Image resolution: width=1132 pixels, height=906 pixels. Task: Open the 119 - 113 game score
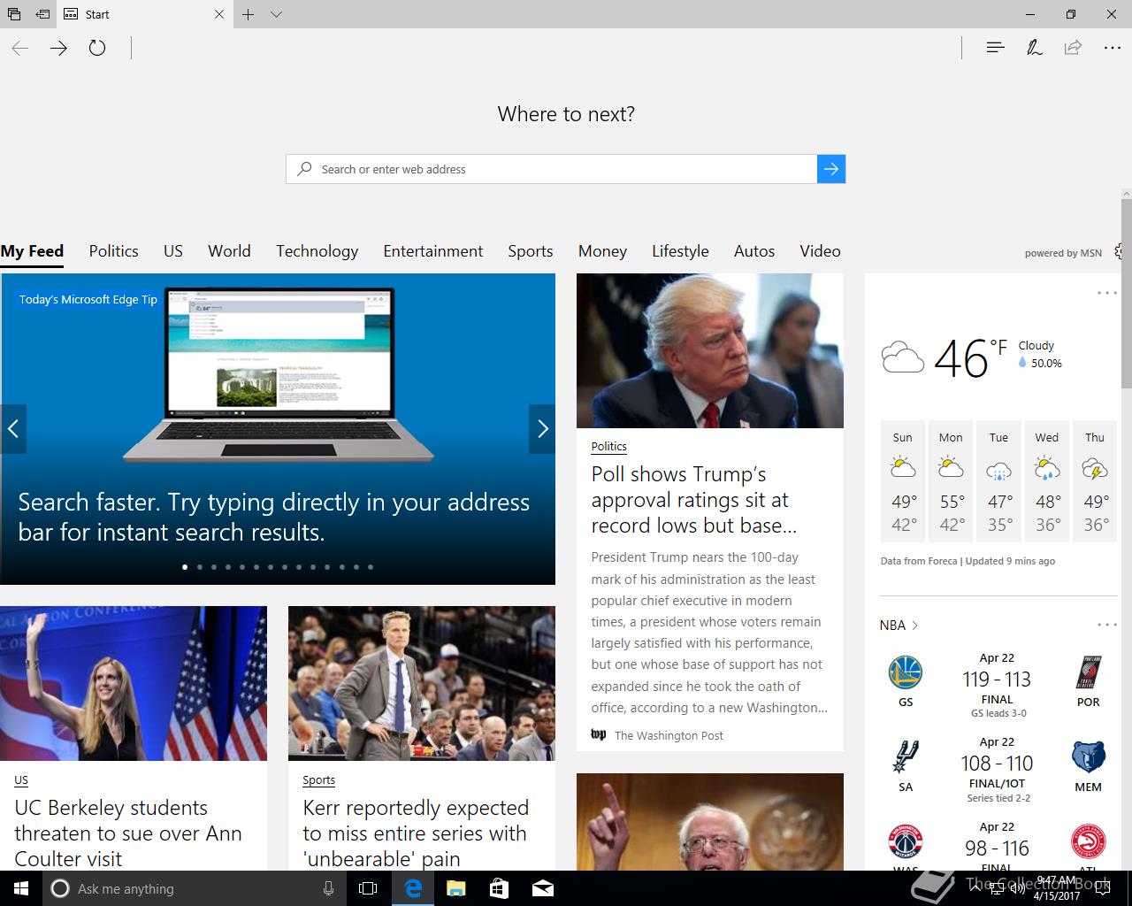[997, 679]
